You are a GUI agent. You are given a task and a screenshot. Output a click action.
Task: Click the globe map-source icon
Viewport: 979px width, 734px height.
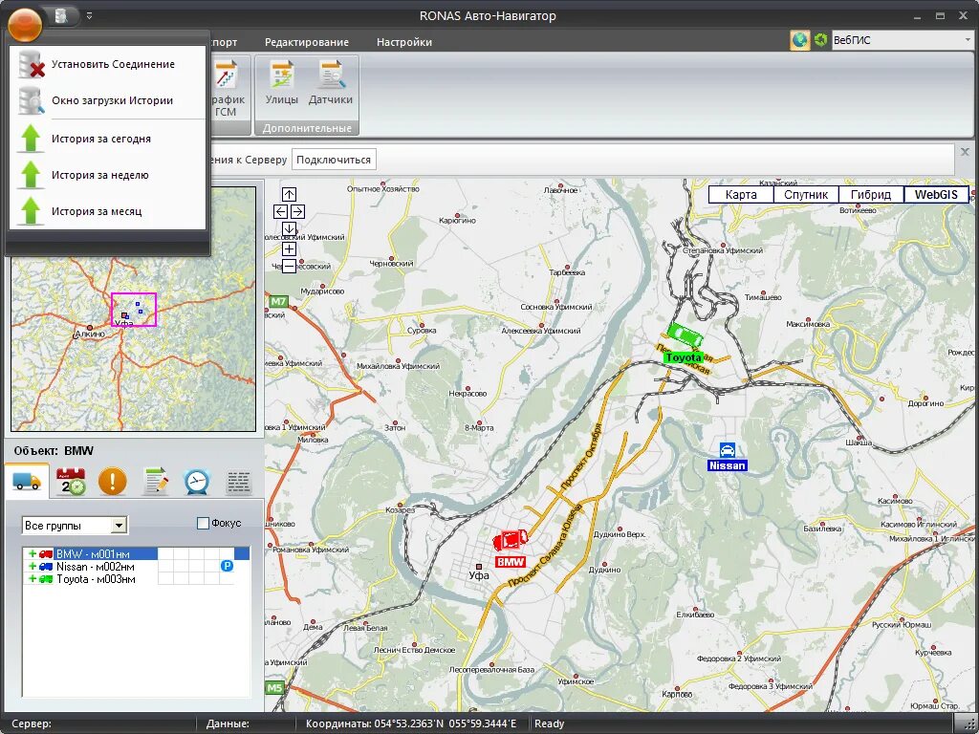(x=799, y=40)
